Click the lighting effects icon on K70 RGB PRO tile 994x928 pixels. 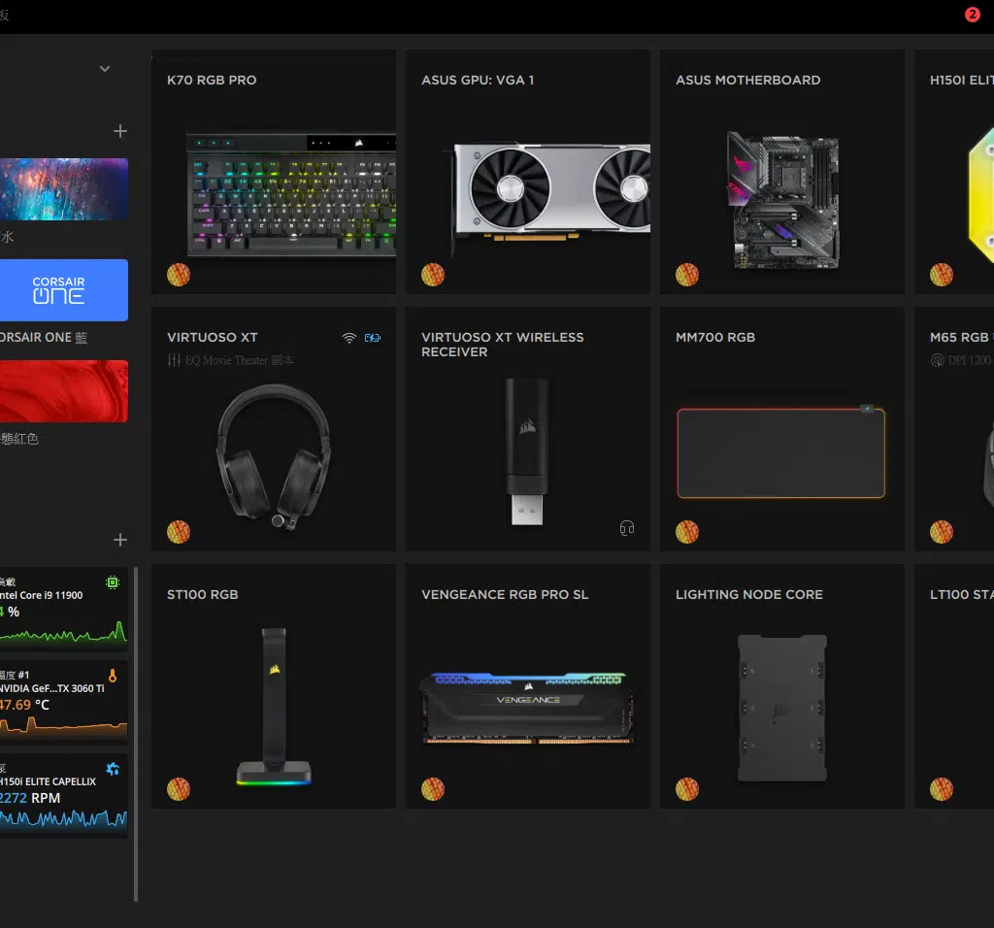click(178, 275)
